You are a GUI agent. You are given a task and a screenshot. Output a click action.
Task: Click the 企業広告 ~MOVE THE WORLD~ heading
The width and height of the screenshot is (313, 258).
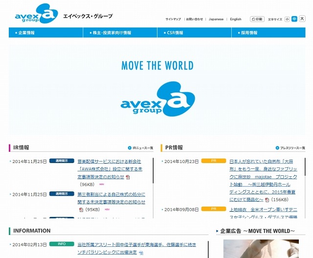(258, 231)
